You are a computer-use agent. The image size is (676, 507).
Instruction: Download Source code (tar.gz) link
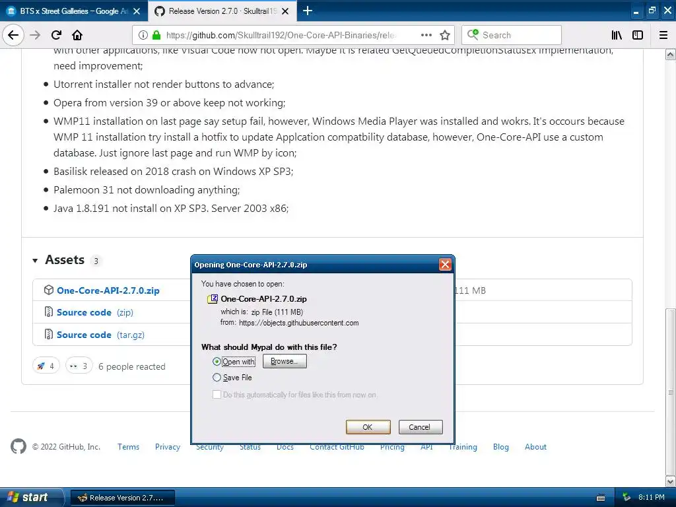[x=100, y=335]
